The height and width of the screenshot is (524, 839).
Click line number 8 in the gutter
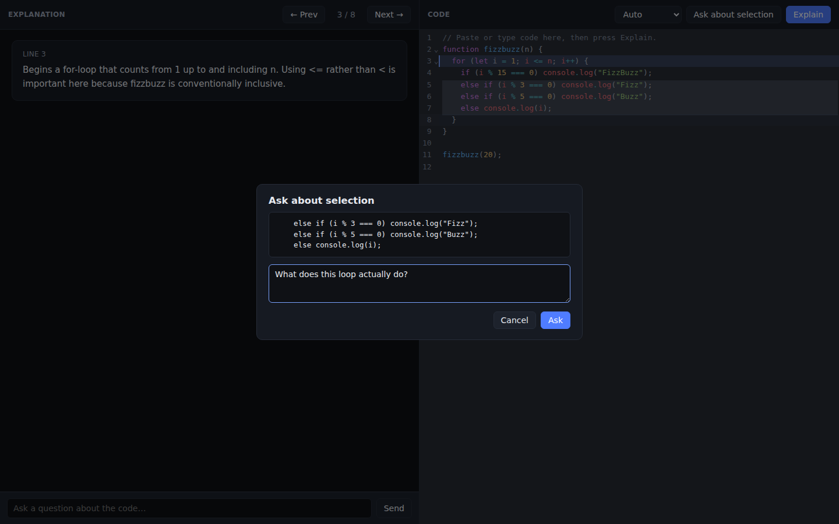(x=429, y=120)
